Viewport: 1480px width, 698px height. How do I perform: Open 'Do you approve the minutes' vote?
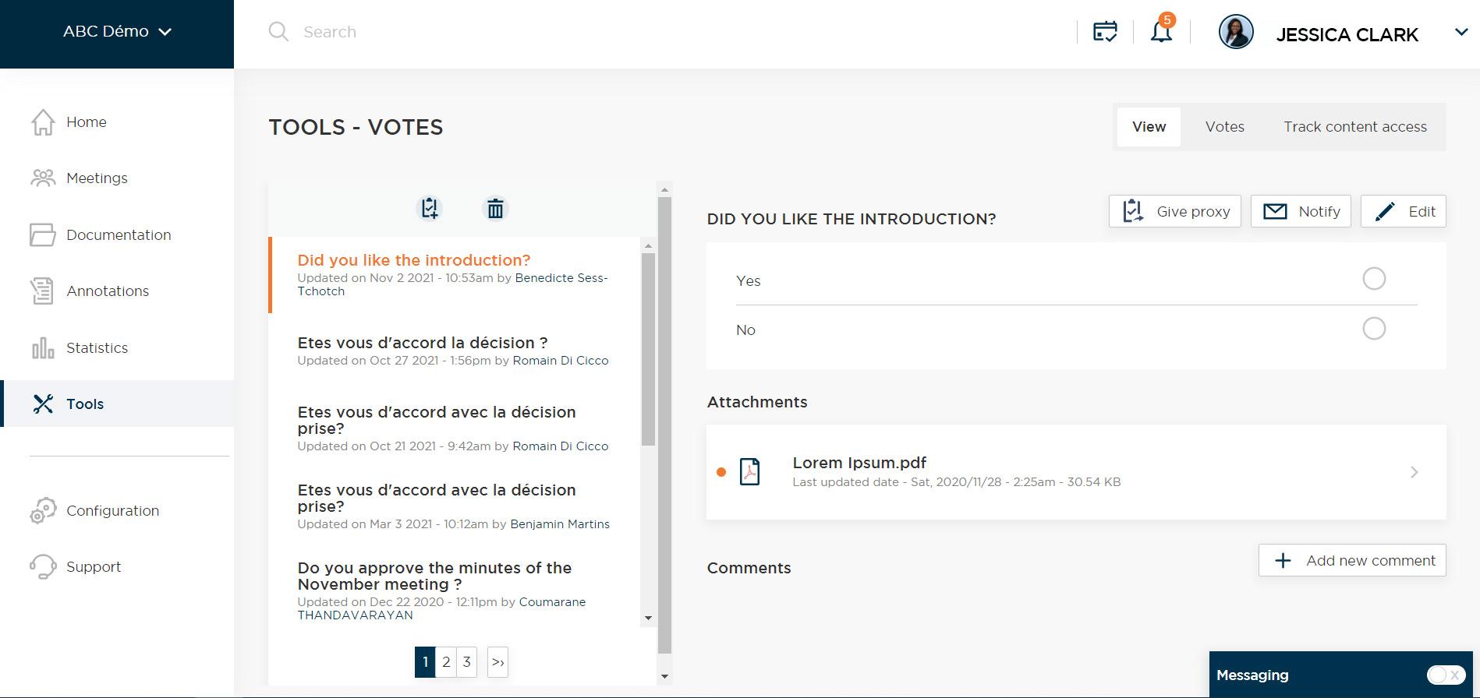[434, 576]
